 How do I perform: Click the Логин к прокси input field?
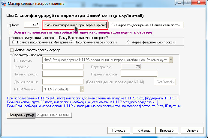tap(63, 74)
